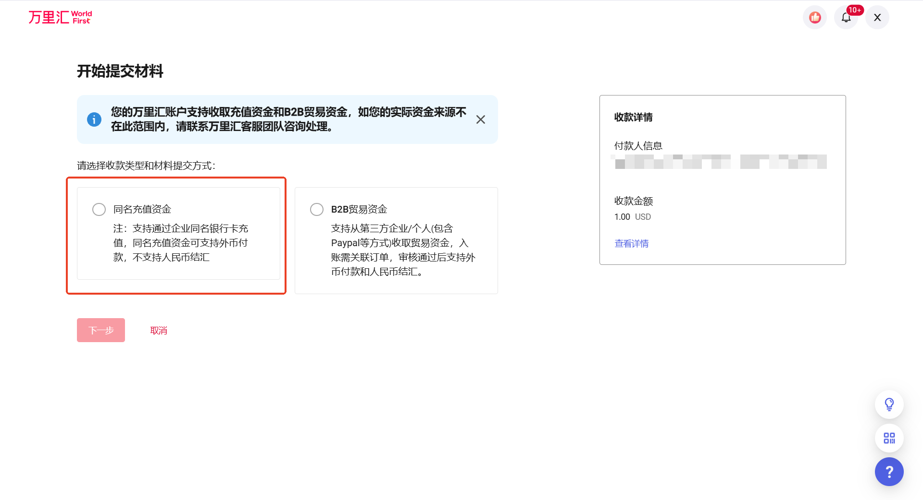Screen dimensions: 923x500
Task: Click the 10+ notification badge
Action: (854, 10)
